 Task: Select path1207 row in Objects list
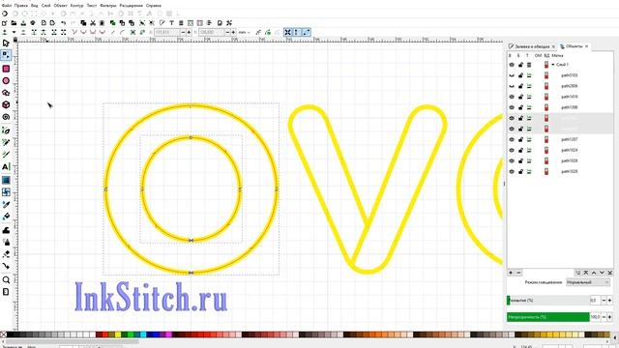pos(560,139)
